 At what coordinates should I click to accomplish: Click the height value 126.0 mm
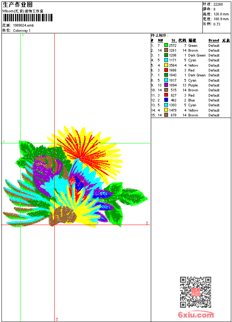pos(221,14)
